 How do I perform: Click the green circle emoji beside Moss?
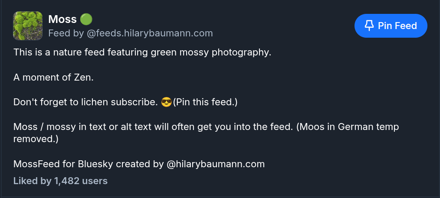pyautogui.click(x=86, y=19)
